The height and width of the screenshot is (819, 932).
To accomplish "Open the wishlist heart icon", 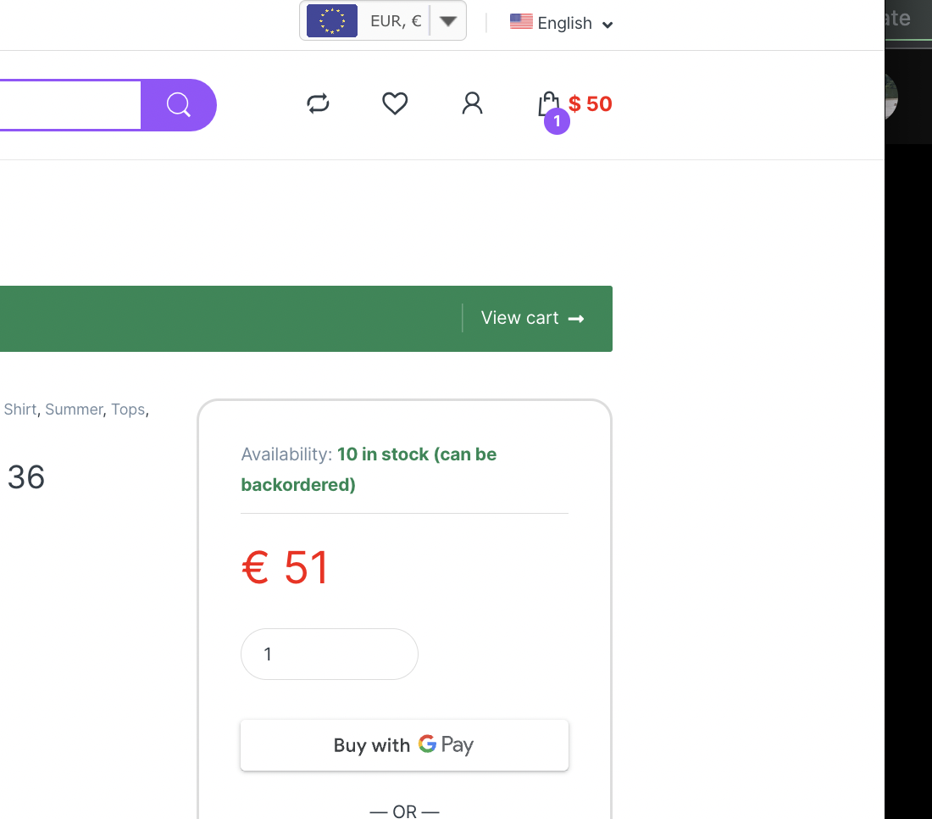I will click(x=395, y=104).
